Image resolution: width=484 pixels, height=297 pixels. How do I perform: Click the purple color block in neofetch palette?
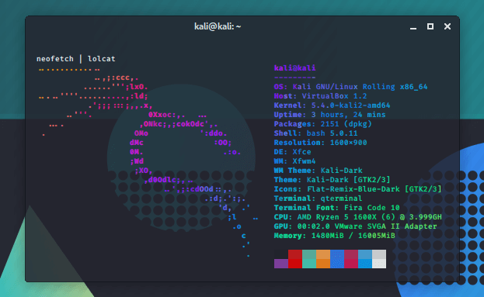pos(281,264)
